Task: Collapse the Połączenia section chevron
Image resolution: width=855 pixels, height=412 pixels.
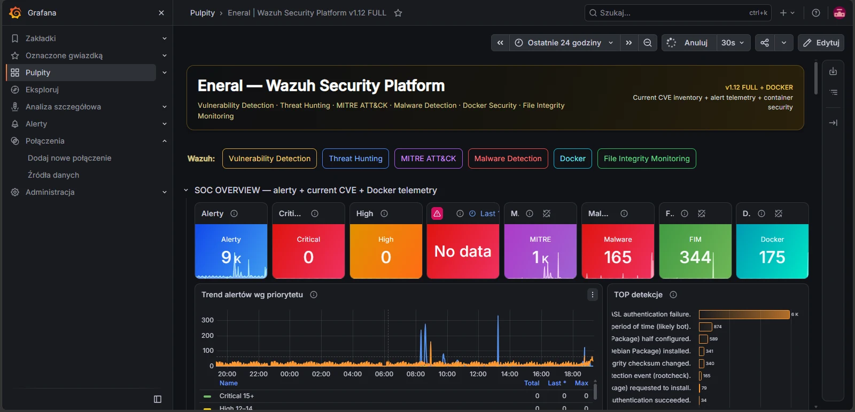Action: coord(165,141)
